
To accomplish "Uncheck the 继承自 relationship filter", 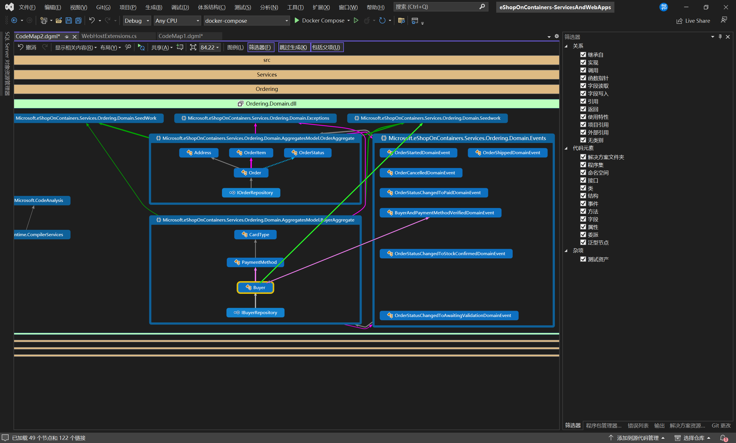I will (x=583, y=55).
